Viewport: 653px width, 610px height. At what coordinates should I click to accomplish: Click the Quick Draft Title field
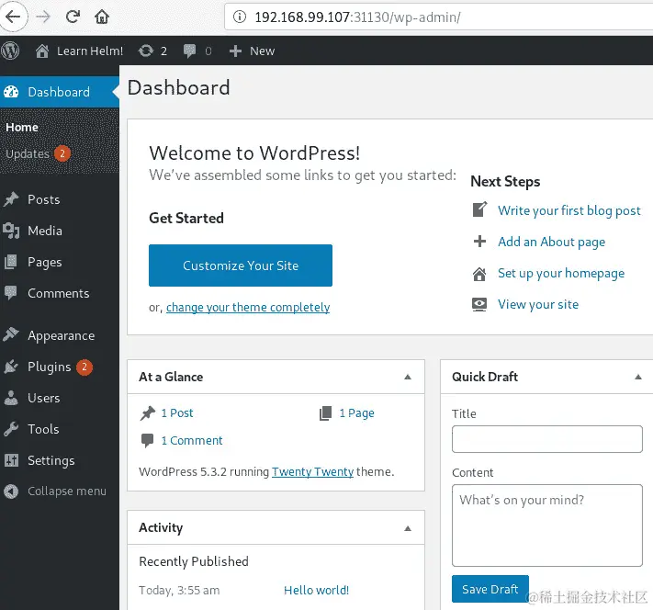point(547,439)
